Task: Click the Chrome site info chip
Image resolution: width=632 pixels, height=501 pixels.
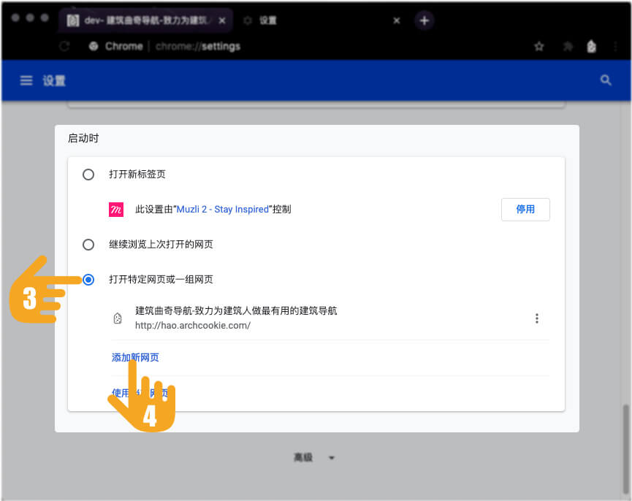Action: [115, 46]
